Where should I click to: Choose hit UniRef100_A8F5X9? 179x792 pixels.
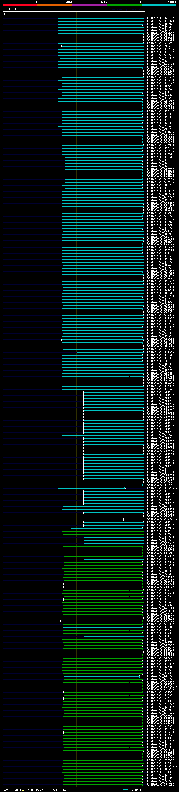(160, 713)
